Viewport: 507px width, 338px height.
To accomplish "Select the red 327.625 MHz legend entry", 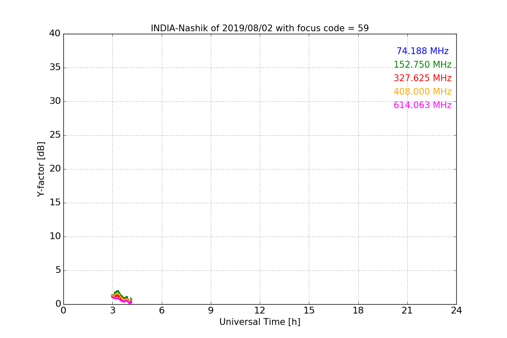I will (x=422, y=78).
